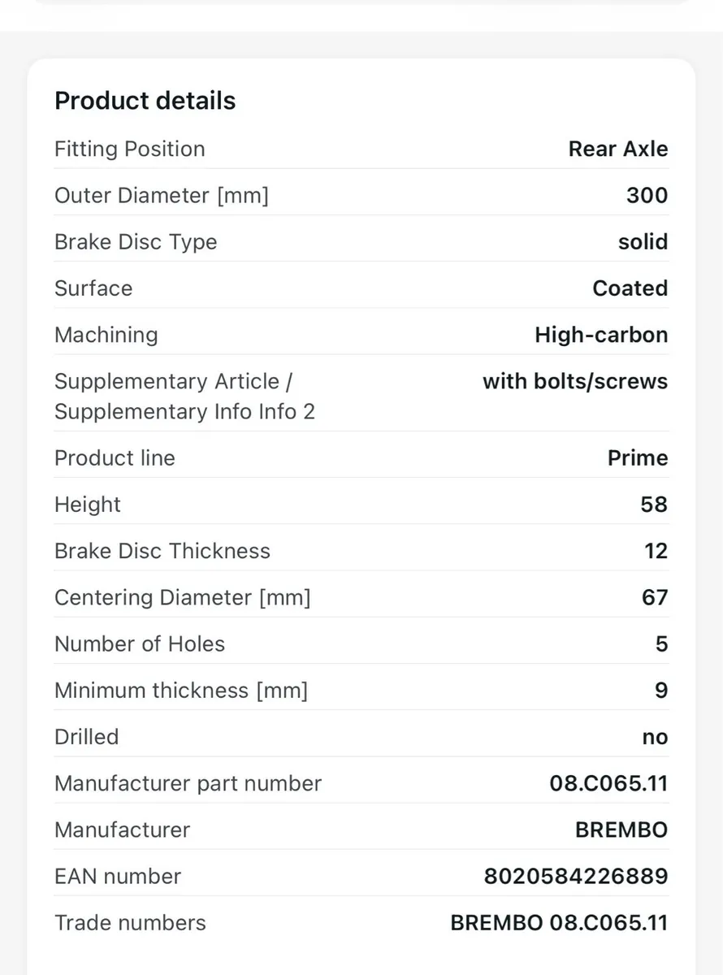Select the Outer Diameter 300 value
This screenshot has width=723, height=975.
pos(647,195)
